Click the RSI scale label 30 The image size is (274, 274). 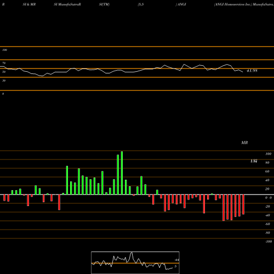(x=4, y=81)
